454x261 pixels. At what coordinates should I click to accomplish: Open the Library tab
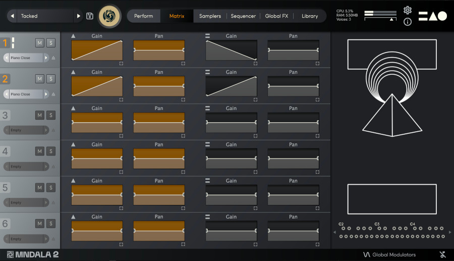[x=309, y=16]
